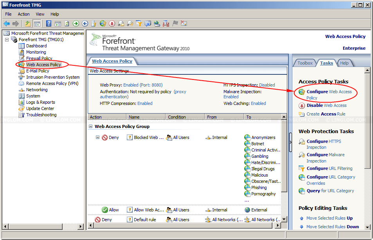Collapse the Web Access Policy Group
Image resolution: width=373 pixels, height=240 pixels.
[91, 126]
